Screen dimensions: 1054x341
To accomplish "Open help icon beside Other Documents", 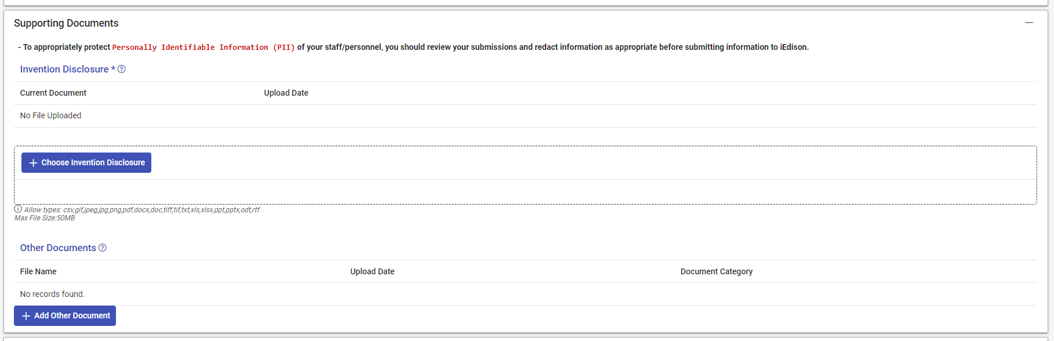I will [103, 248].
